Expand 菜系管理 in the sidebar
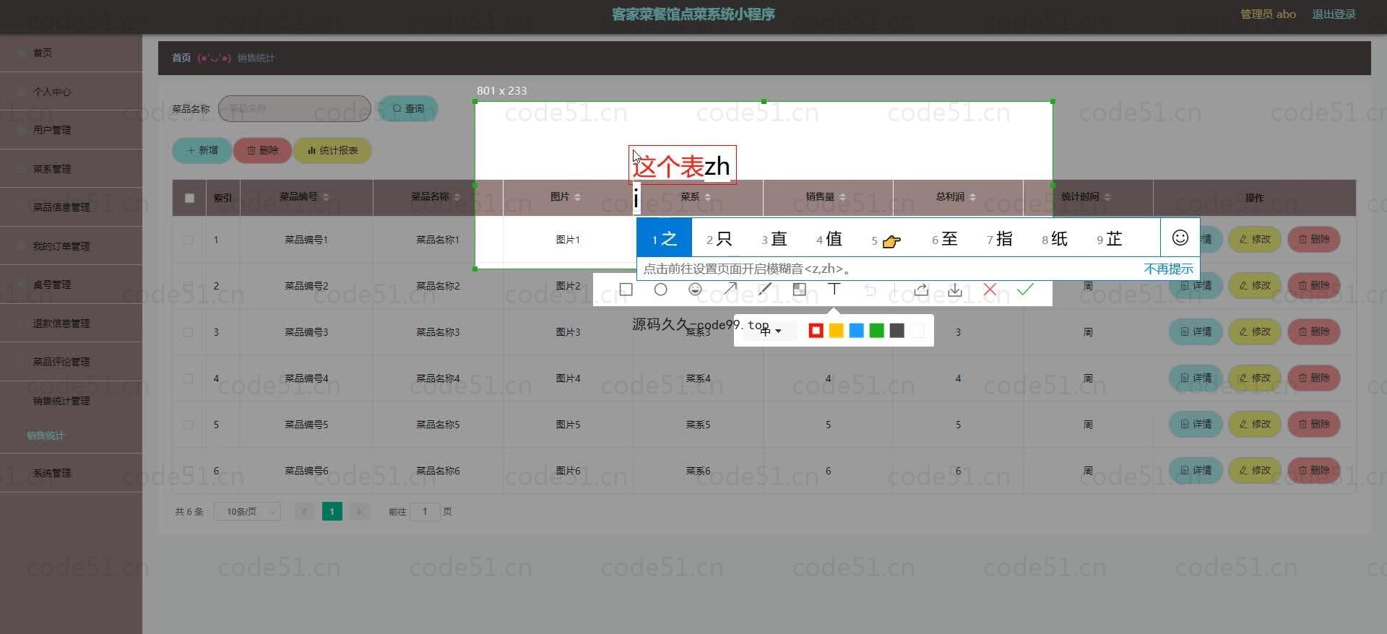This screenshot has width=1387, height=634. [71, 169]
